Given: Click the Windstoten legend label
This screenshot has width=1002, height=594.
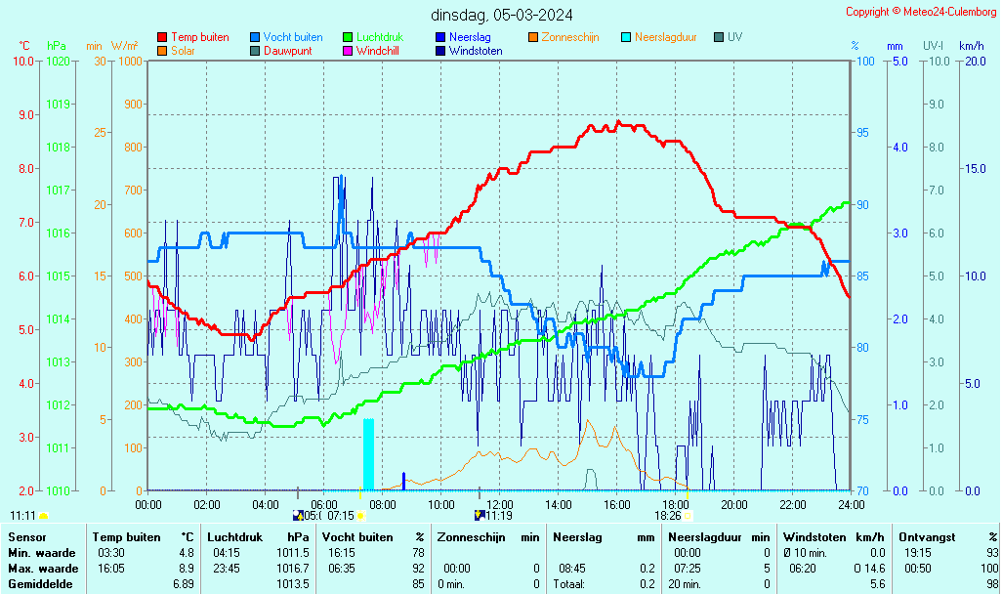Looking at the screenshot, I should pyautogui.click(x=476, y=51).
